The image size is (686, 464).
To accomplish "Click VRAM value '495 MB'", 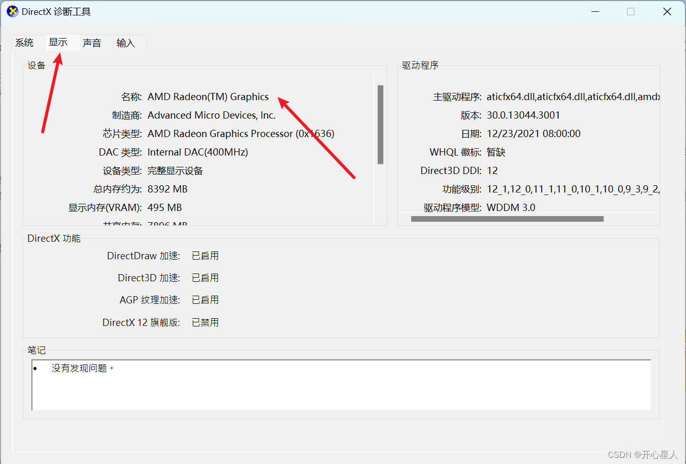I will (165, 208).
